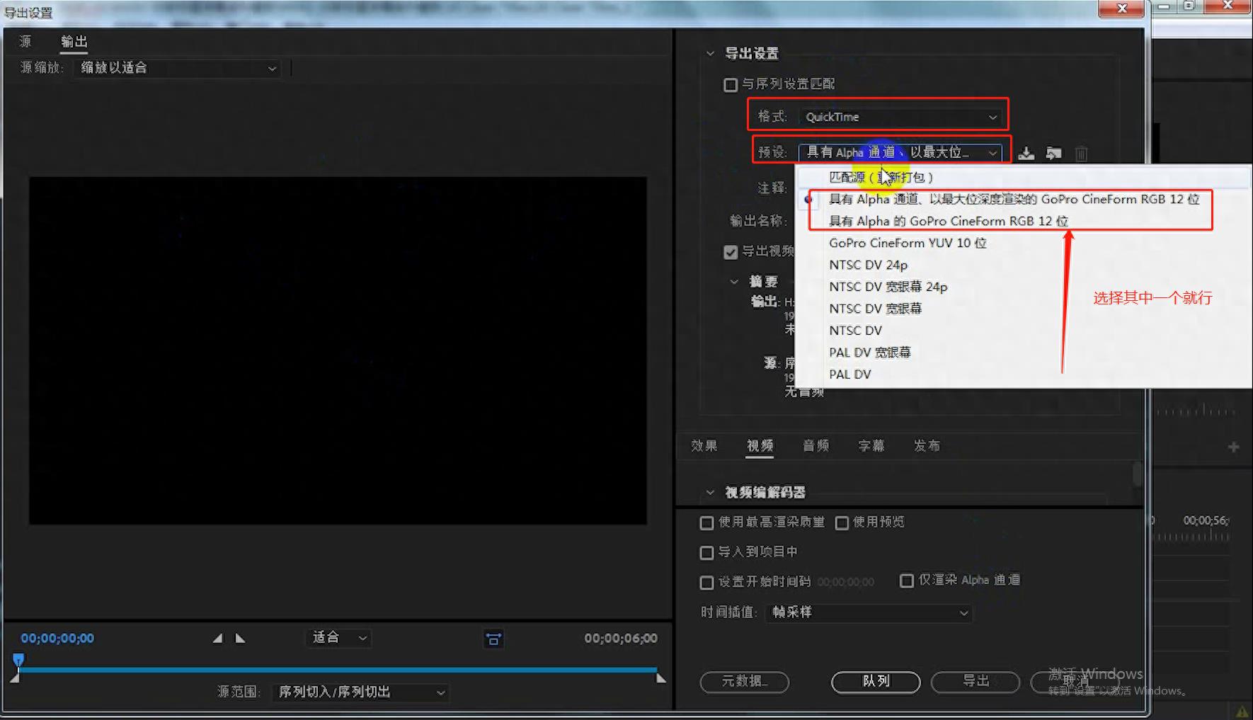Enable set start timecode checkbox
1253x720 pixels.
(706, 582)
